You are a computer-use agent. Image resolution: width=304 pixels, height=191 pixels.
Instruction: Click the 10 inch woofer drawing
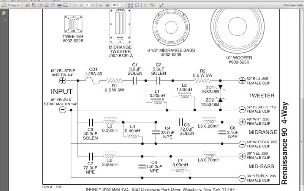(x=237, y=31)
